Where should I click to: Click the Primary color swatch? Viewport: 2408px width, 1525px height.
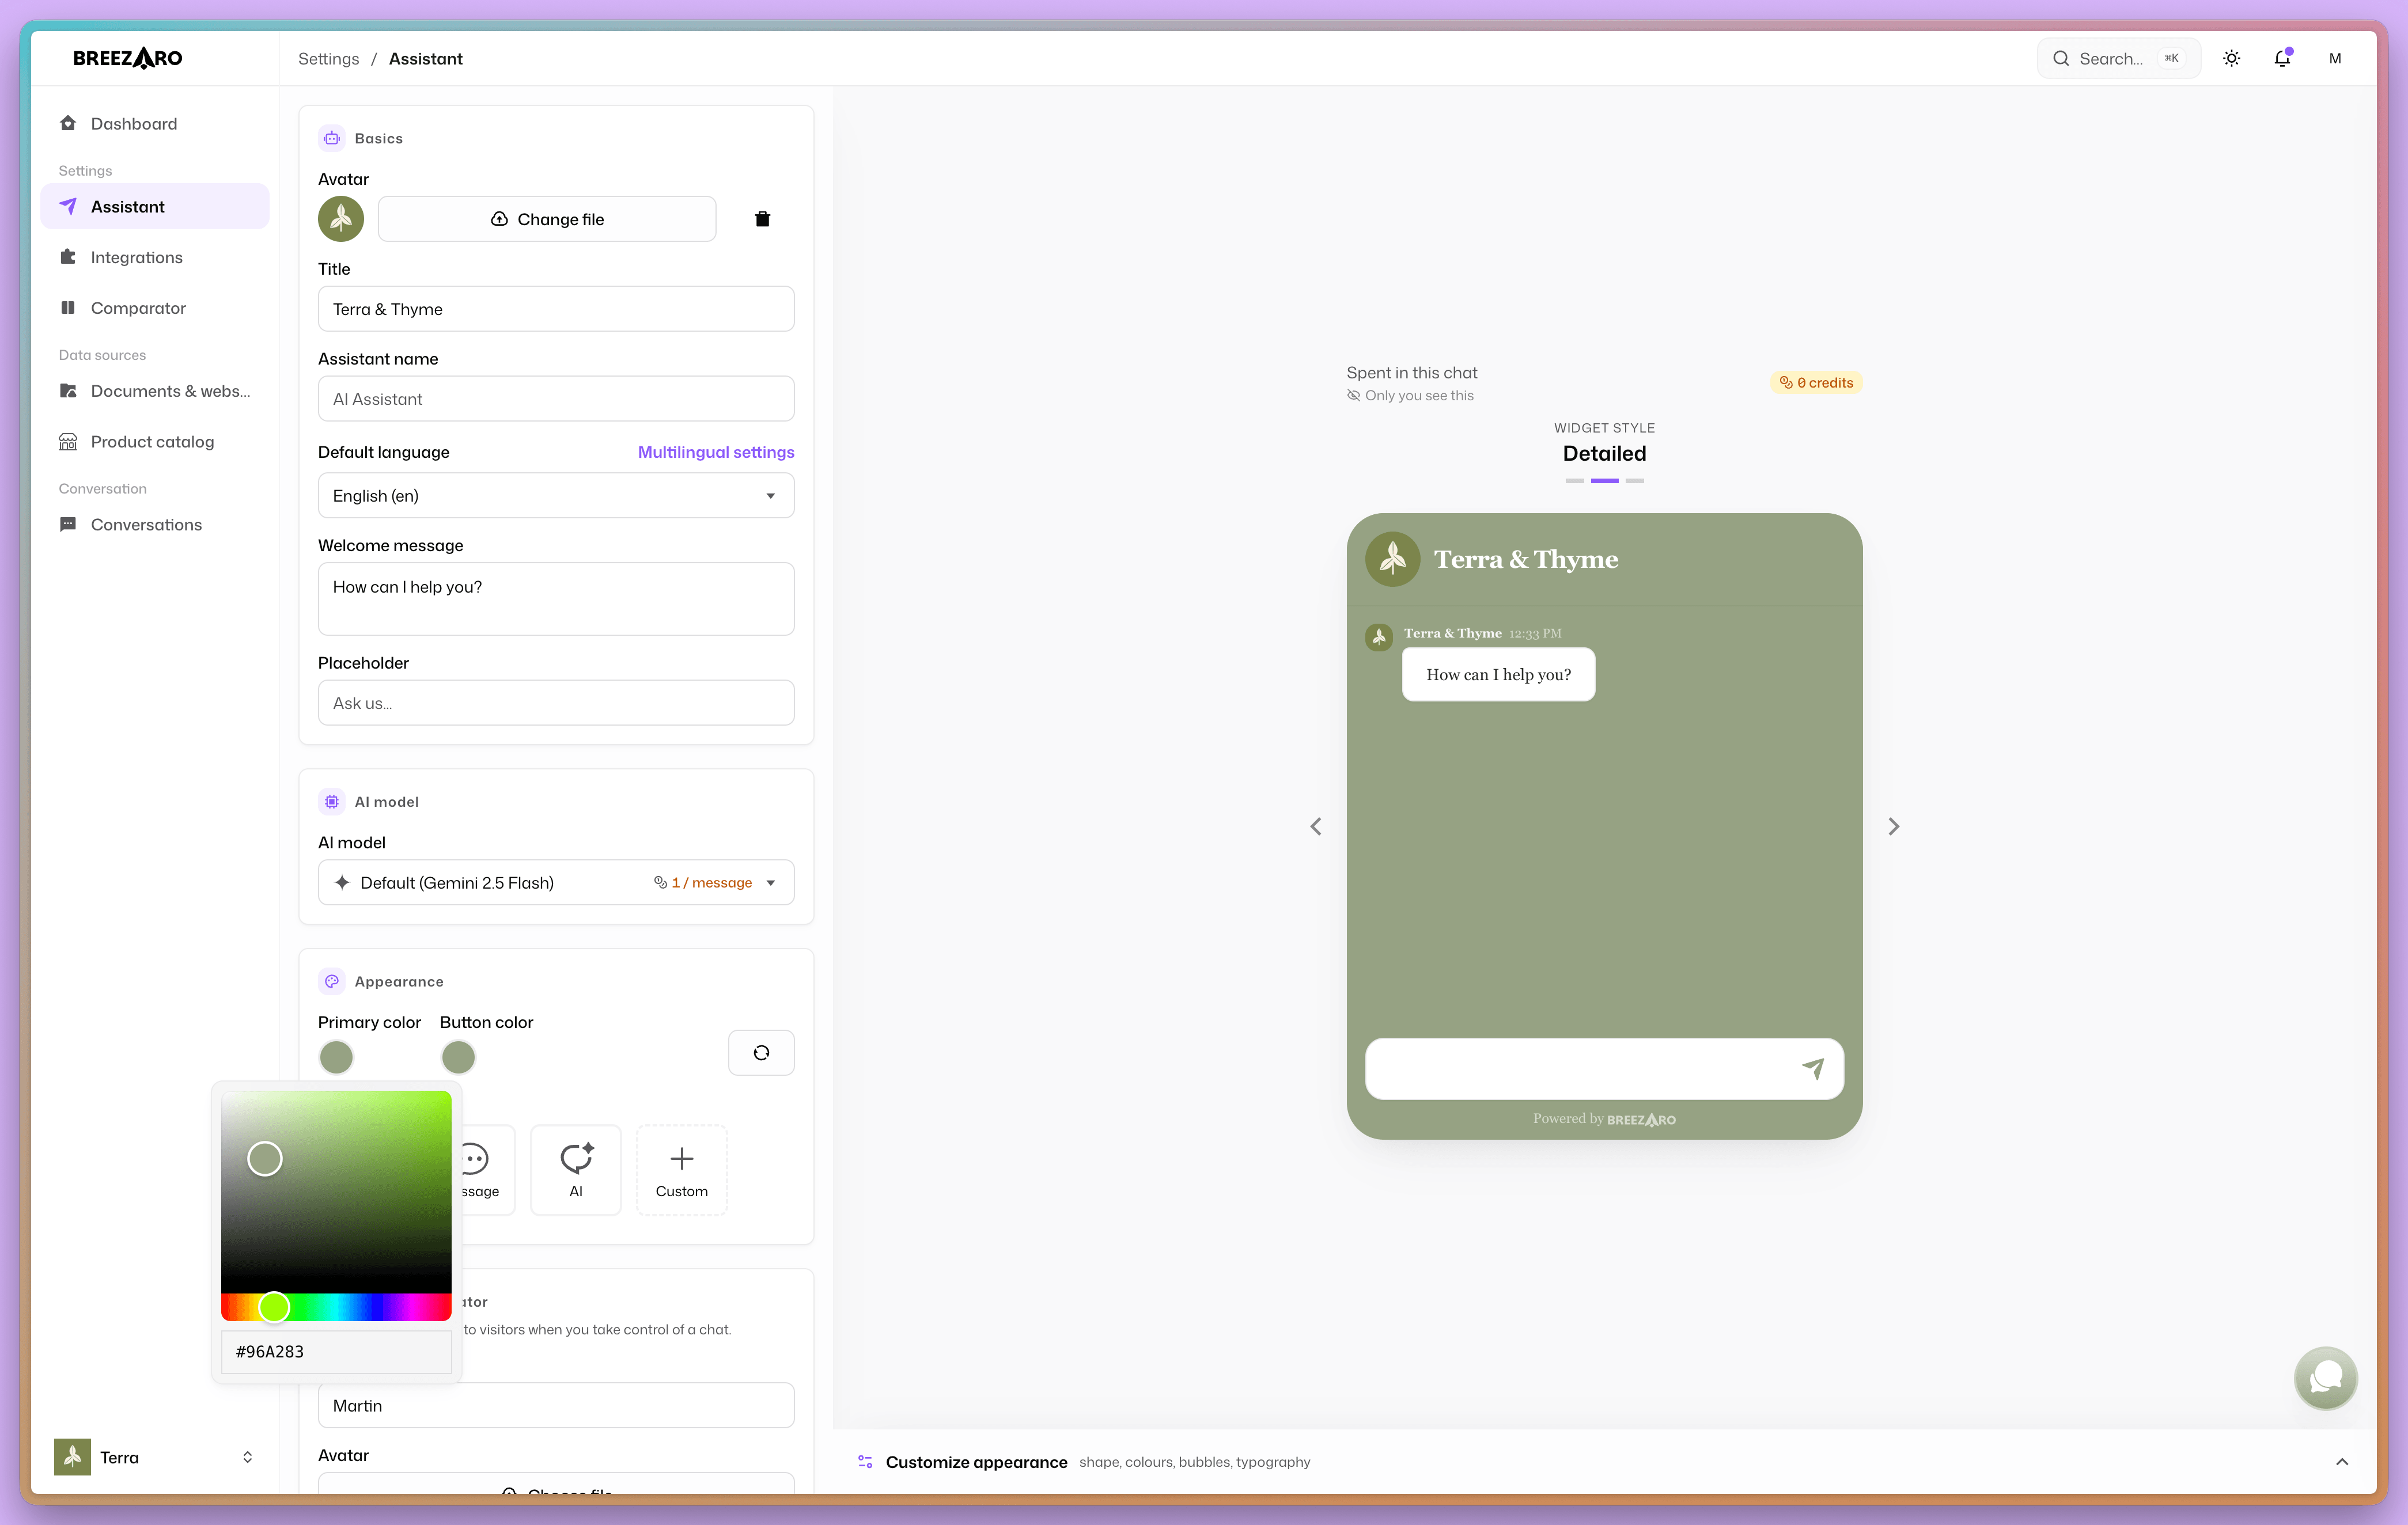336,1057
